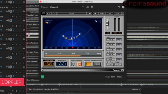Click the Load button

[109, 13]
